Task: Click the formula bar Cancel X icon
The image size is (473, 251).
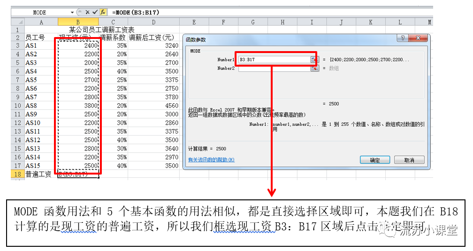Action: pos(87,12)
